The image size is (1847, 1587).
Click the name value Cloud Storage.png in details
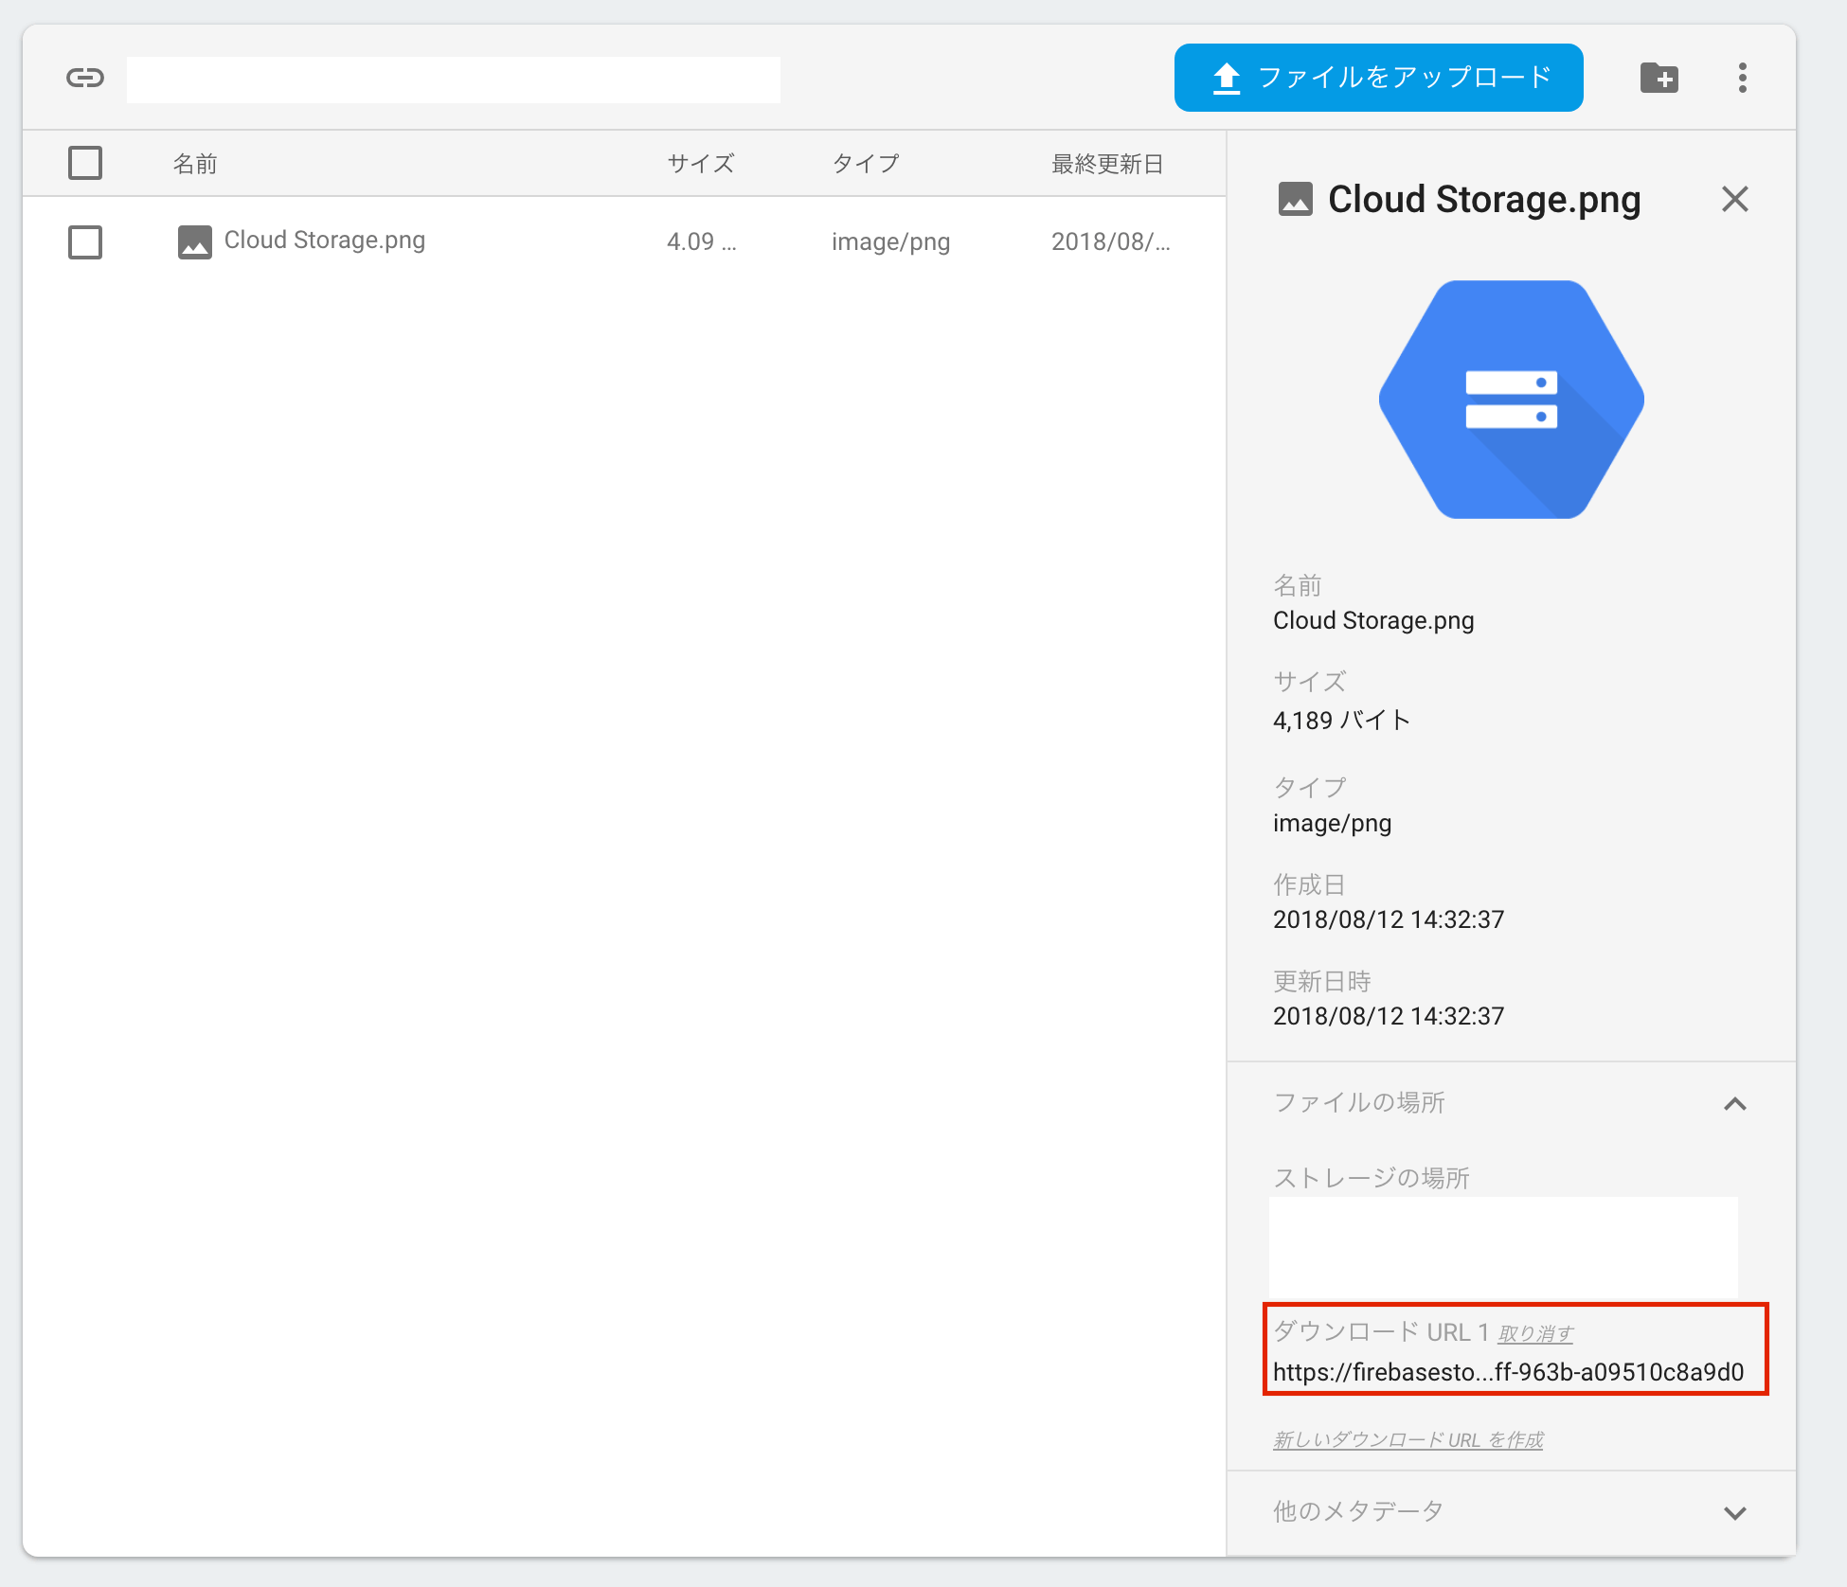pyautogui.click(x=1373, y=621)
